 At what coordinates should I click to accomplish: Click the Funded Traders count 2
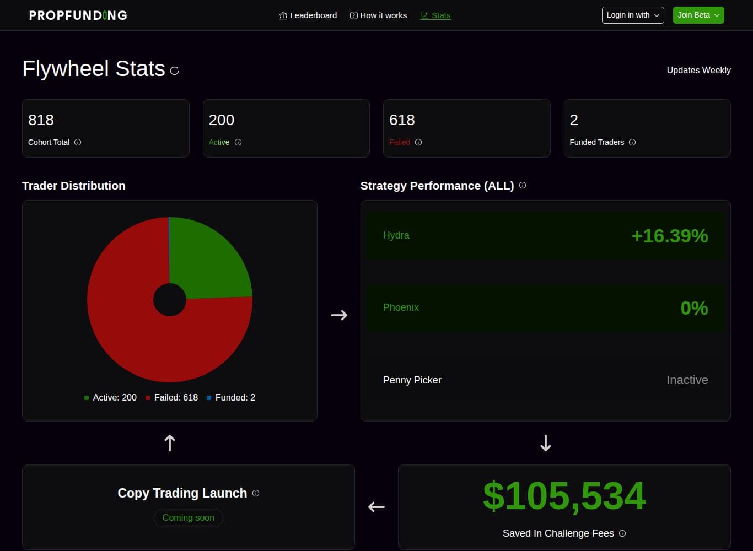(574, 120)
